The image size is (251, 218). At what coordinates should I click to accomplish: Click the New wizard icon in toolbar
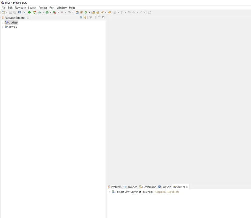pyautogui.click(x=3, y=12)
